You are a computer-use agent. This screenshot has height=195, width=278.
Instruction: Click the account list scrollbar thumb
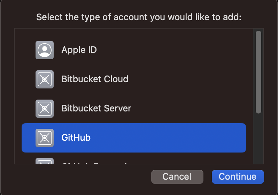[258, 72]
